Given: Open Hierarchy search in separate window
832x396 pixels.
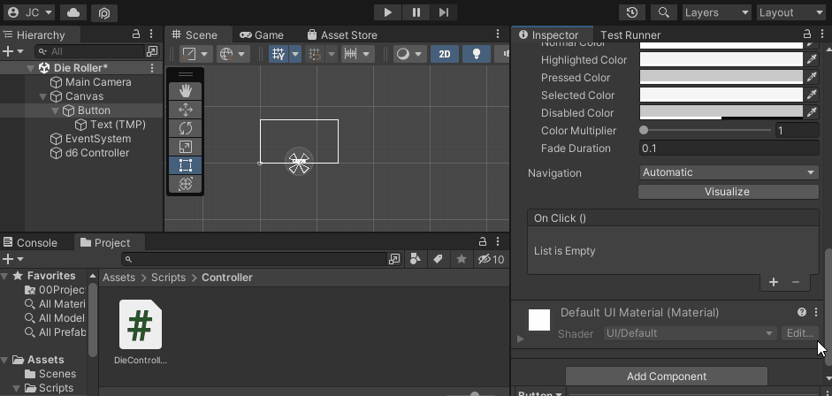Looking at the screenshot, I should tap(152, 51).
